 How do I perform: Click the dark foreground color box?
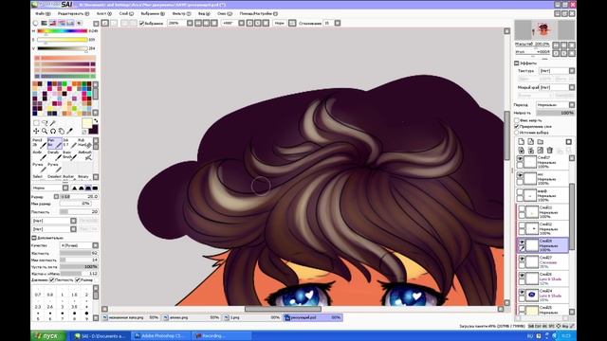pos(93,130)
